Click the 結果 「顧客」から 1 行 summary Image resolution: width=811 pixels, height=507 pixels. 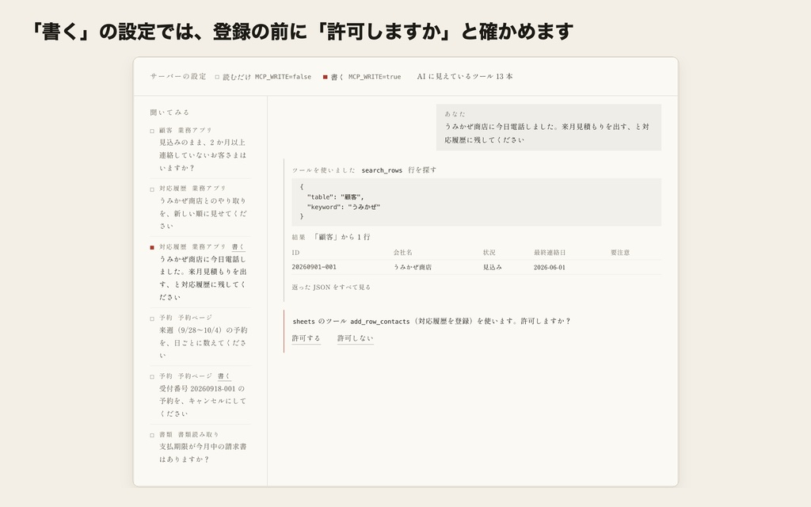pos(331,237)
